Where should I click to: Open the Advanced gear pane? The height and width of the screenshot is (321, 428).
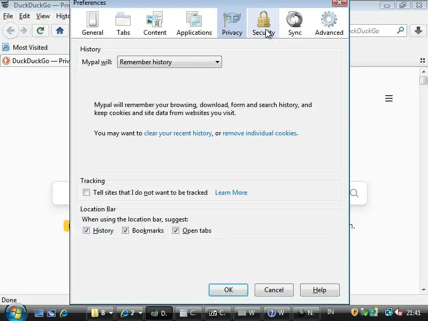pyautogui.click(x=329, y=24)
